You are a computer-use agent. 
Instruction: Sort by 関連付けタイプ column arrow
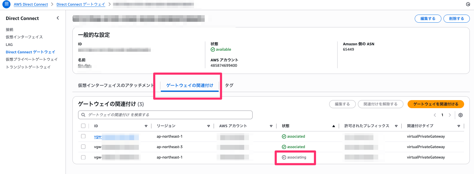click(459, 126)
